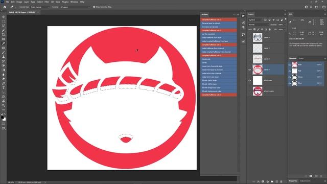This screenshot has width=327, height=184.
Task: Select the Dodge tool
Action: 4,79
